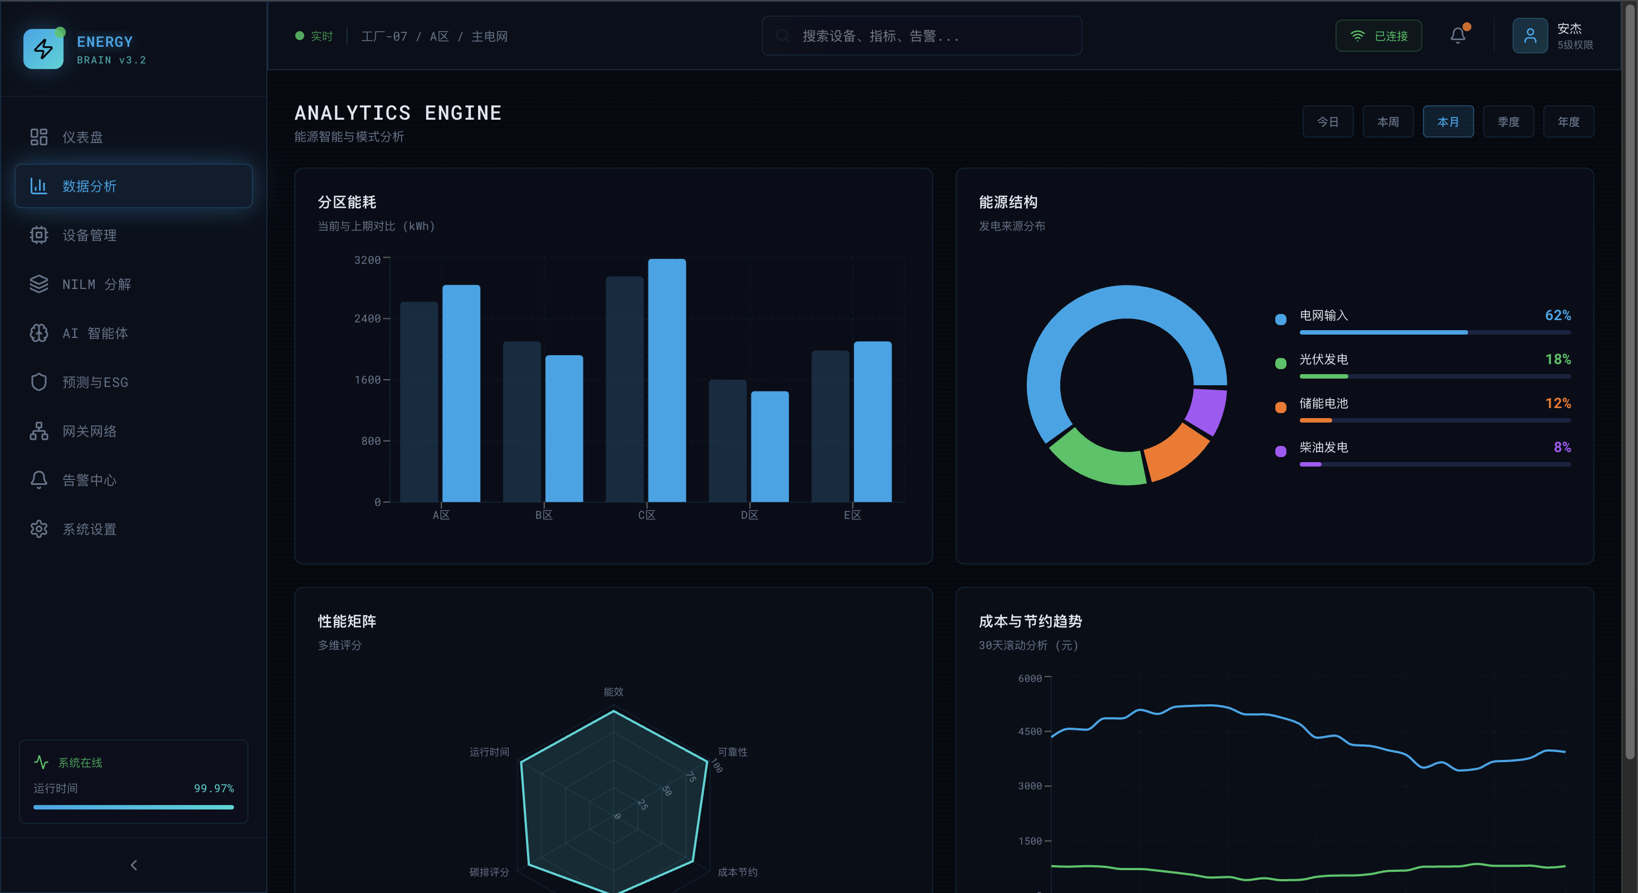
Task: Collapse the sidebar with the chevron
Action: [134, 865]
